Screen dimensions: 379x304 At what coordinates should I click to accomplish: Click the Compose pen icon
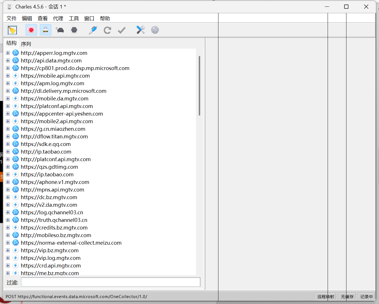[93, 30]
